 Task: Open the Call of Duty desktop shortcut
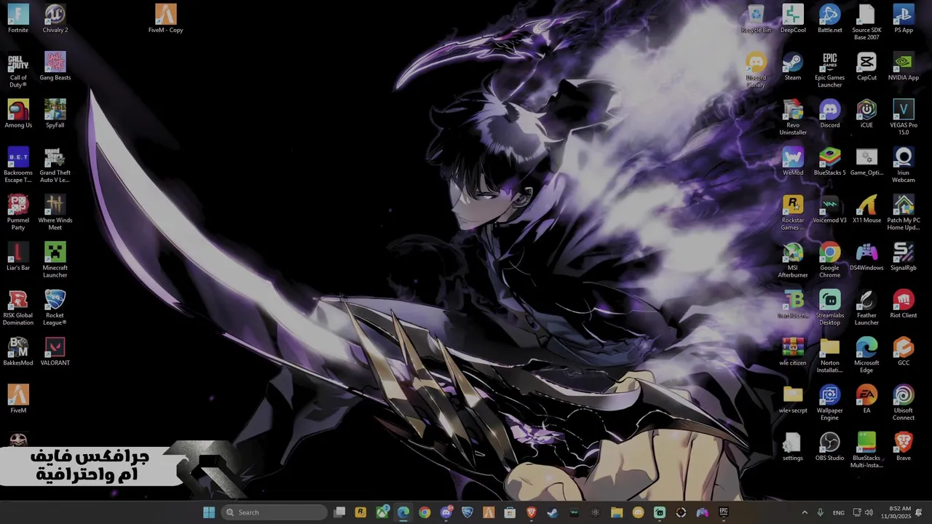pyautogui.click(x=18, y=70)
